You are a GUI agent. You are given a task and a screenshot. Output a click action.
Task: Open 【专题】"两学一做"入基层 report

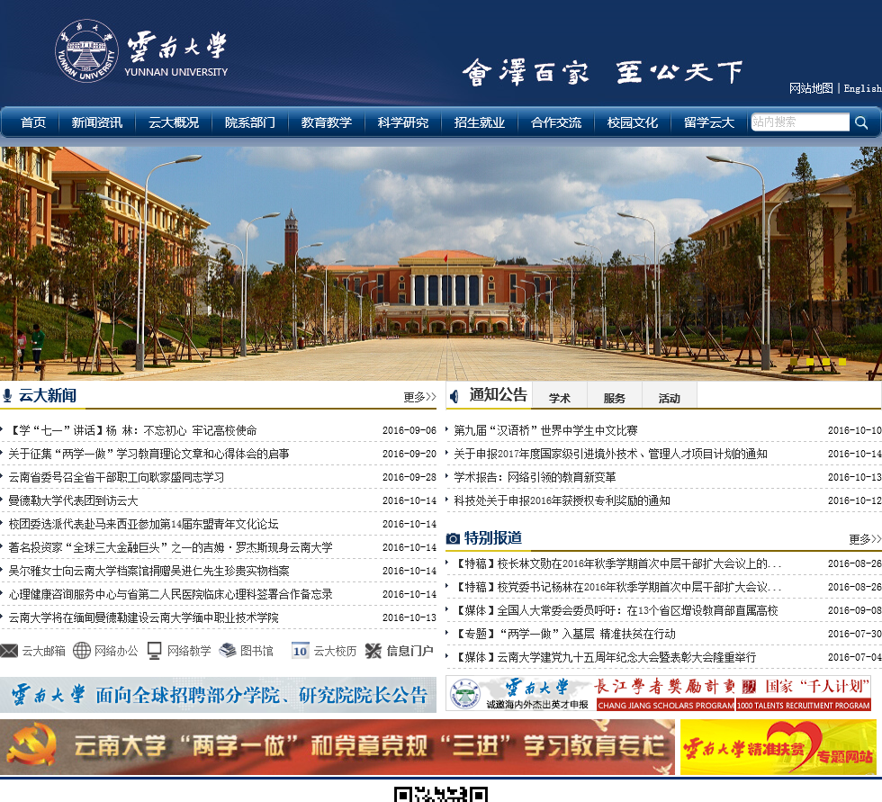[565, 634]
